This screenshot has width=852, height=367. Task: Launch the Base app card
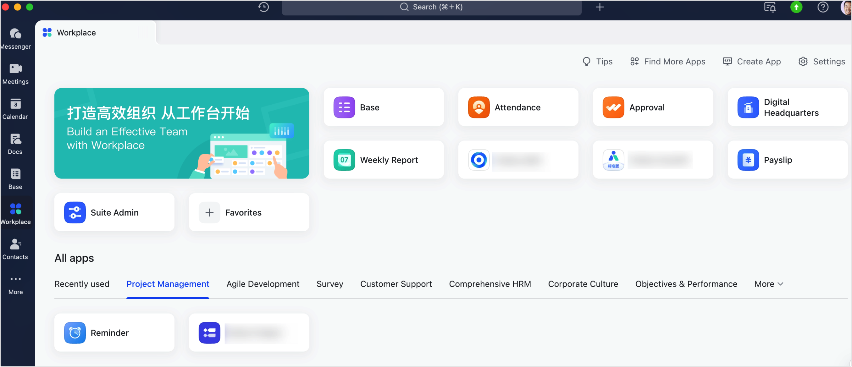pos(384,107)
